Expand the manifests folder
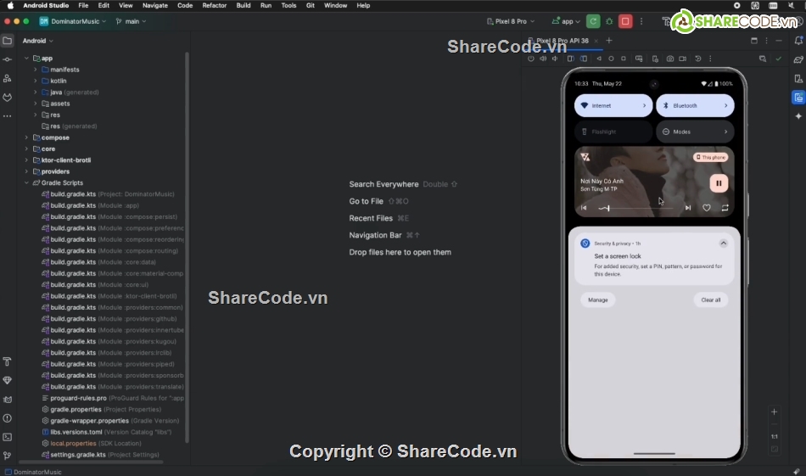Screen dimensions: 806x476 tap(36, 70)
